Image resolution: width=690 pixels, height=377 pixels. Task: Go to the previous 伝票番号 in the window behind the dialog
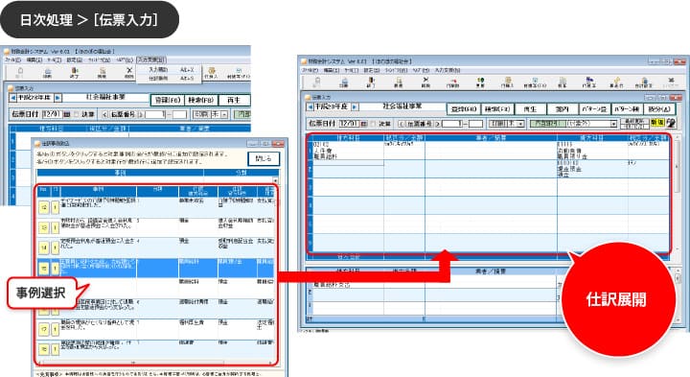coord(104,114)
